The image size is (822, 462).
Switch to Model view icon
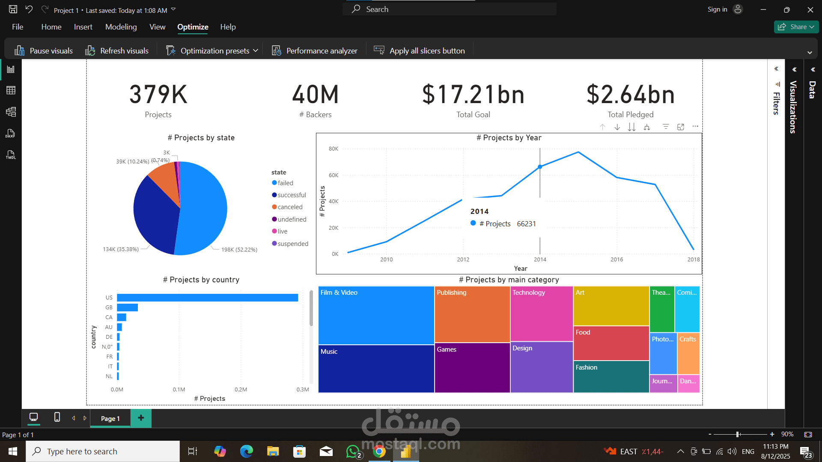pyautogui.click(x=11, y=112)
